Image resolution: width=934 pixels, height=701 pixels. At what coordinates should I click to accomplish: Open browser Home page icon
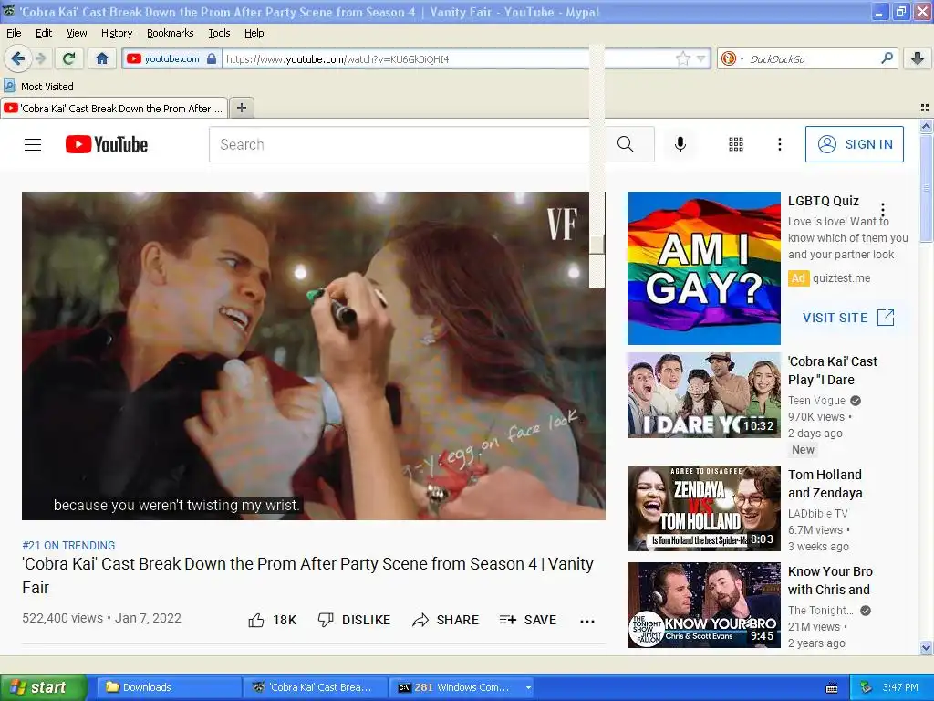[x=102, y=58]
